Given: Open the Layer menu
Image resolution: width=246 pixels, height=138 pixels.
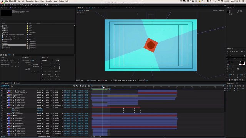Looking at the screenshot, I should [x=37, y=1].
